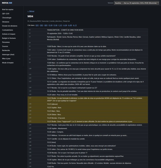This screenshot has width=161, height=168.
Task: Click highlighted line '15:23 [silence]'
Action: click(88, 104)
